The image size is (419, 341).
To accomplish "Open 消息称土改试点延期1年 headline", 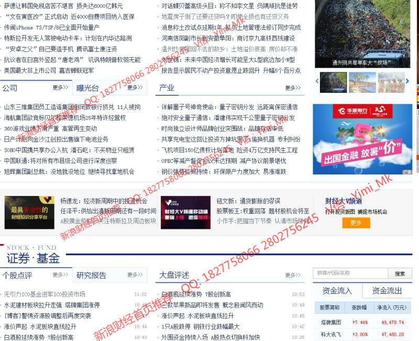I will [x=231, y=27].
